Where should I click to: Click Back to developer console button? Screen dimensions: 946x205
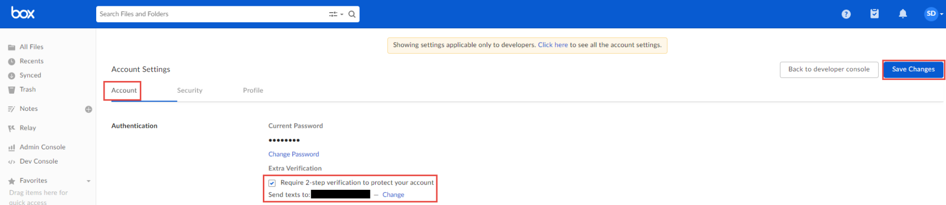coord(829,69)
